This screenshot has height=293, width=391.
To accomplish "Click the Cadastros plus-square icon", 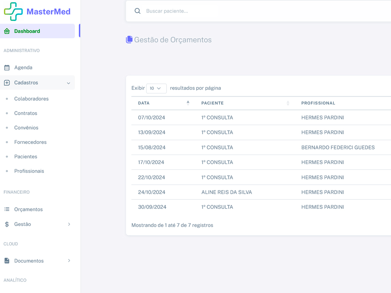I will pyautogui.click(x=7, y=83).
